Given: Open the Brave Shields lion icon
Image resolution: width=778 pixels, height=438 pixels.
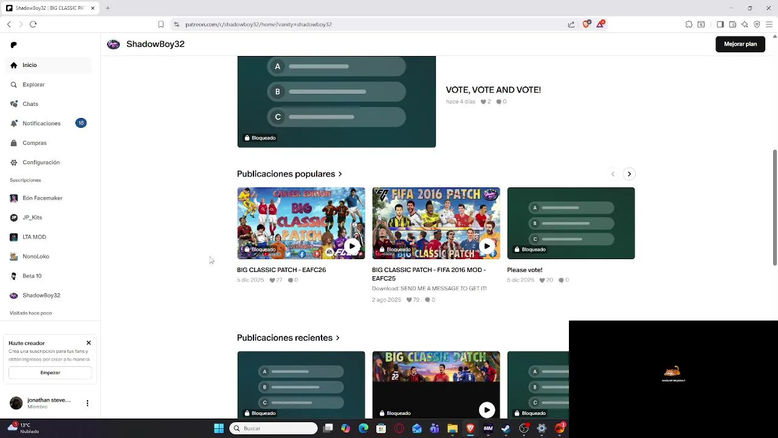Looking at the screenshot, I should [586, 24].
